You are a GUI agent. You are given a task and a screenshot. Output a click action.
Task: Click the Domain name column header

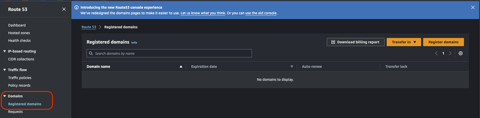click(98, 67)
